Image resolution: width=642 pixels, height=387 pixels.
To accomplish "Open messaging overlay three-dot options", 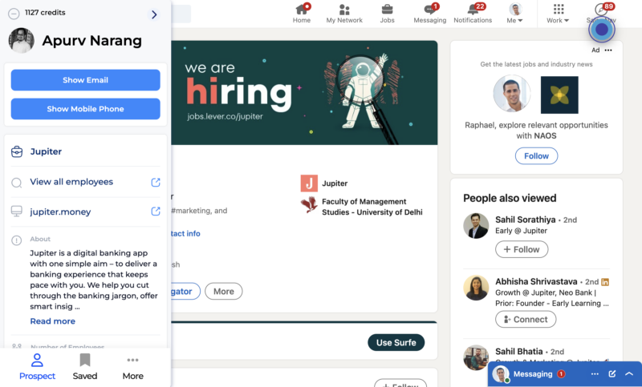I will click(x=595, y=374).
